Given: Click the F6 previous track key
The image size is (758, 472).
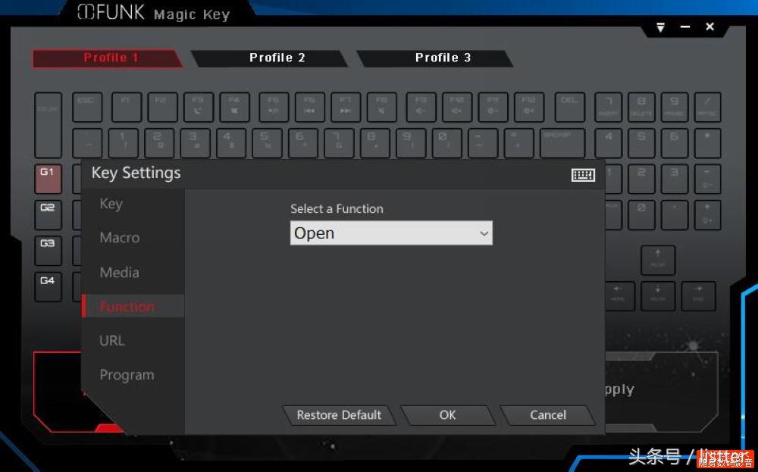Looking at the screenshot, I should coord(309,107).
